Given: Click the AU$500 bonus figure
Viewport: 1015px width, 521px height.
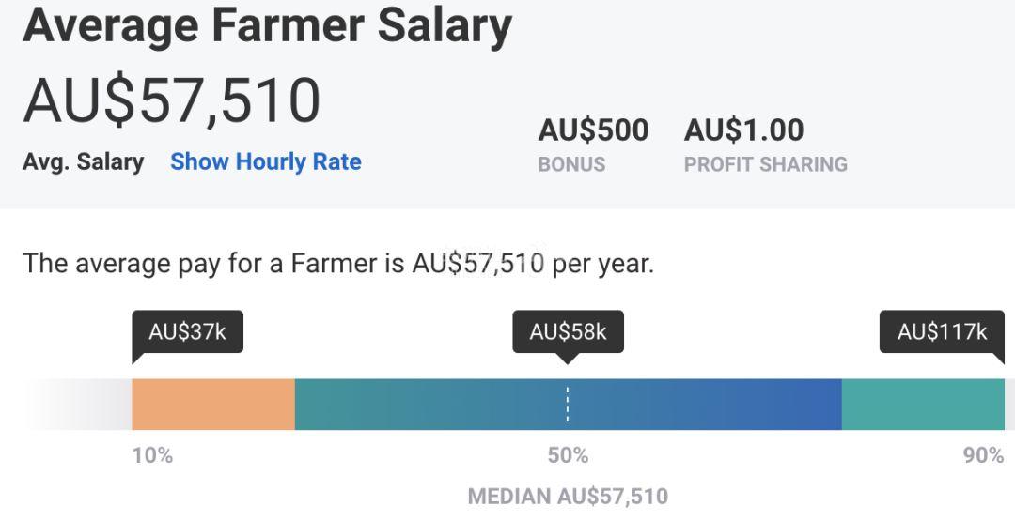Looking at the screenshot, I should [x=593, y=130].
